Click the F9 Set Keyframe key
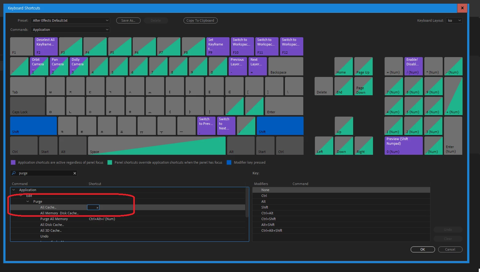Screen dimensions: 480x272 218,46
